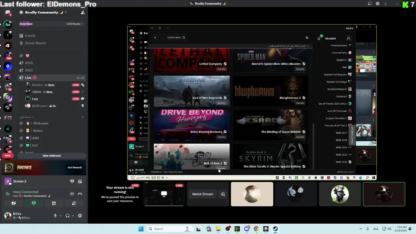Click the D7rz user profile panel
Viewport: 416px width, 234px height.
tap(27, 215)
